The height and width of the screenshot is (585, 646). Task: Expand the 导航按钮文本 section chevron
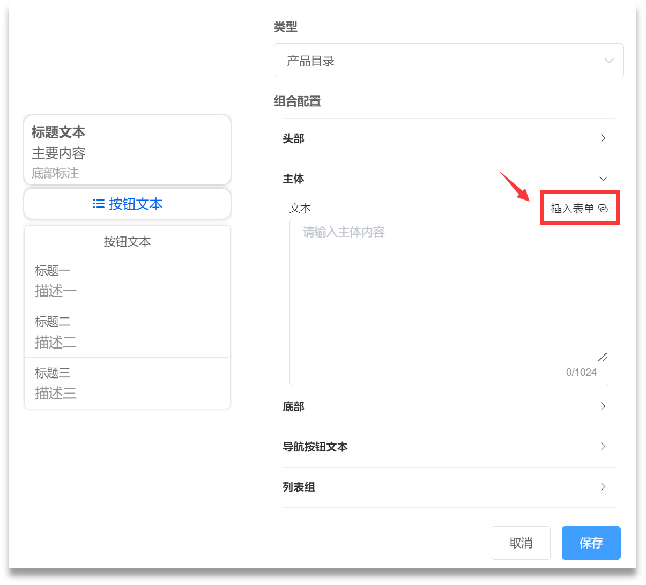[x=603, y=447]
